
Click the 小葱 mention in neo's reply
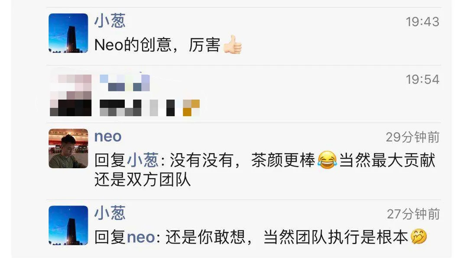143,160
